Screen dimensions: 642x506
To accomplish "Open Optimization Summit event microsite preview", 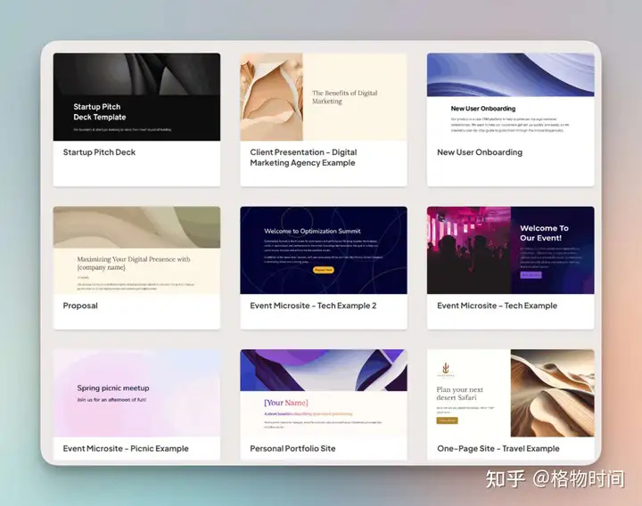I will point(324,250).
